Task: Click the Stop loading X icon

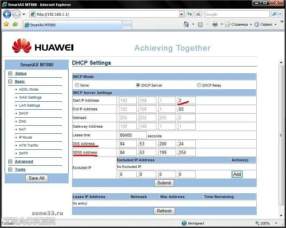Action: pyautogui.click(x=198, y=14)
